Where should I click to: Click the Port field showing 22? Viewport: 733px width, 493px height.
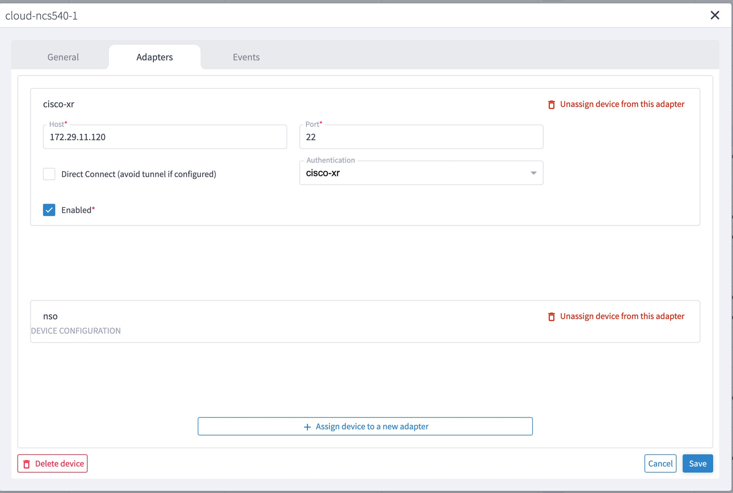coord(421,137)
